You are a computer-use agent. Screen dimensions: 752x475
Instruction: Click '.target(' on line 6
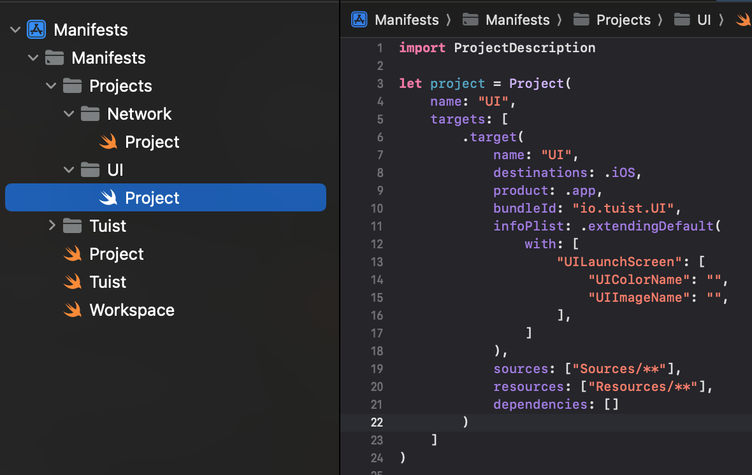click(493, 137)
